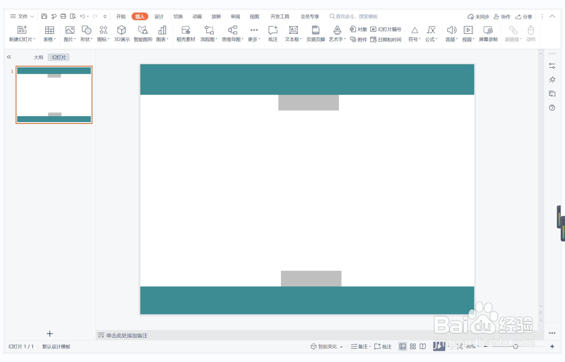Open the more options vertical dots menu
Screen dimensions: 565x362
tap(542, 16)
